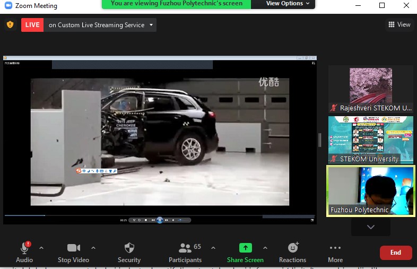Click the stop button in shared player
The height and width of the screenshot is (269, 417).
pos(146,220)
